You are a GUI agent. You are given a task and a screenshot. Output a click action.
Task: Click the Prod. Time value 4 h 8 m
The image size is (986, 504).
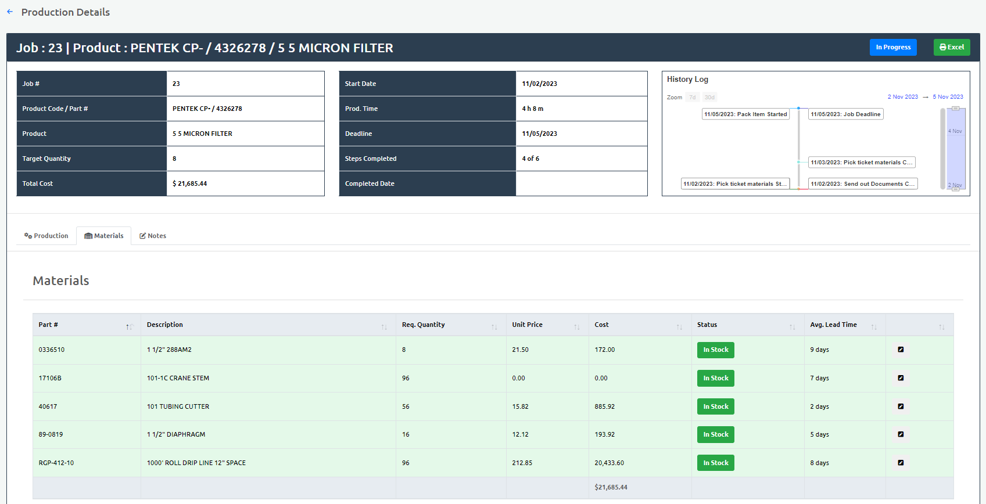532,109
